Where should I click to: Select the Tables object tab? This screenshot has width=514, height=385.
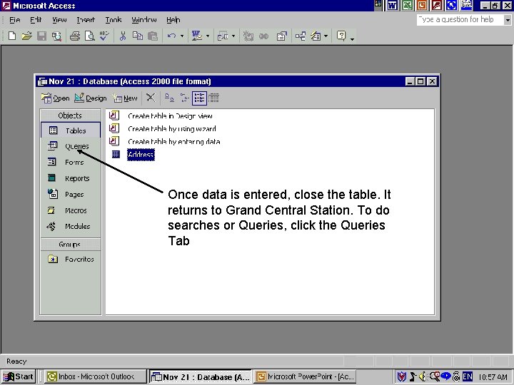coord(71,130)
